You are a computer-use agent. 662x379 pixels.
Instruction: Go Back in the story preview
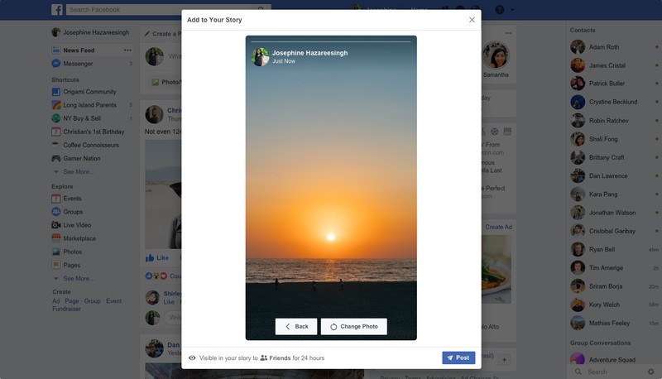coord(296,327)
